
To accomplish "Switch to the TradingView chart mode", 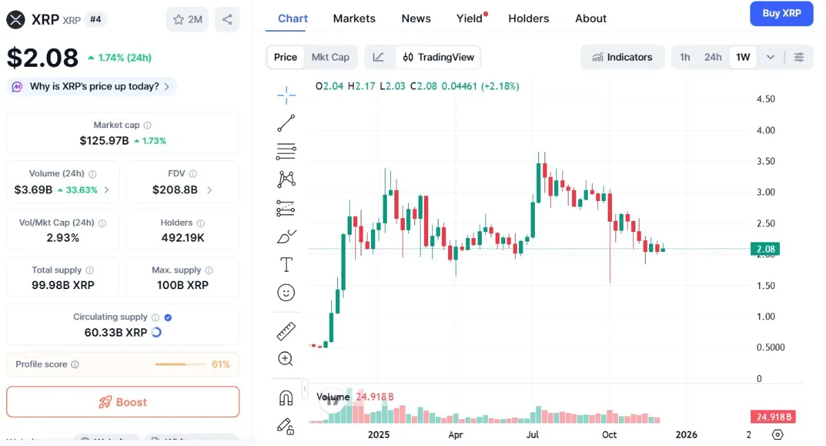I will click(438, 57).
